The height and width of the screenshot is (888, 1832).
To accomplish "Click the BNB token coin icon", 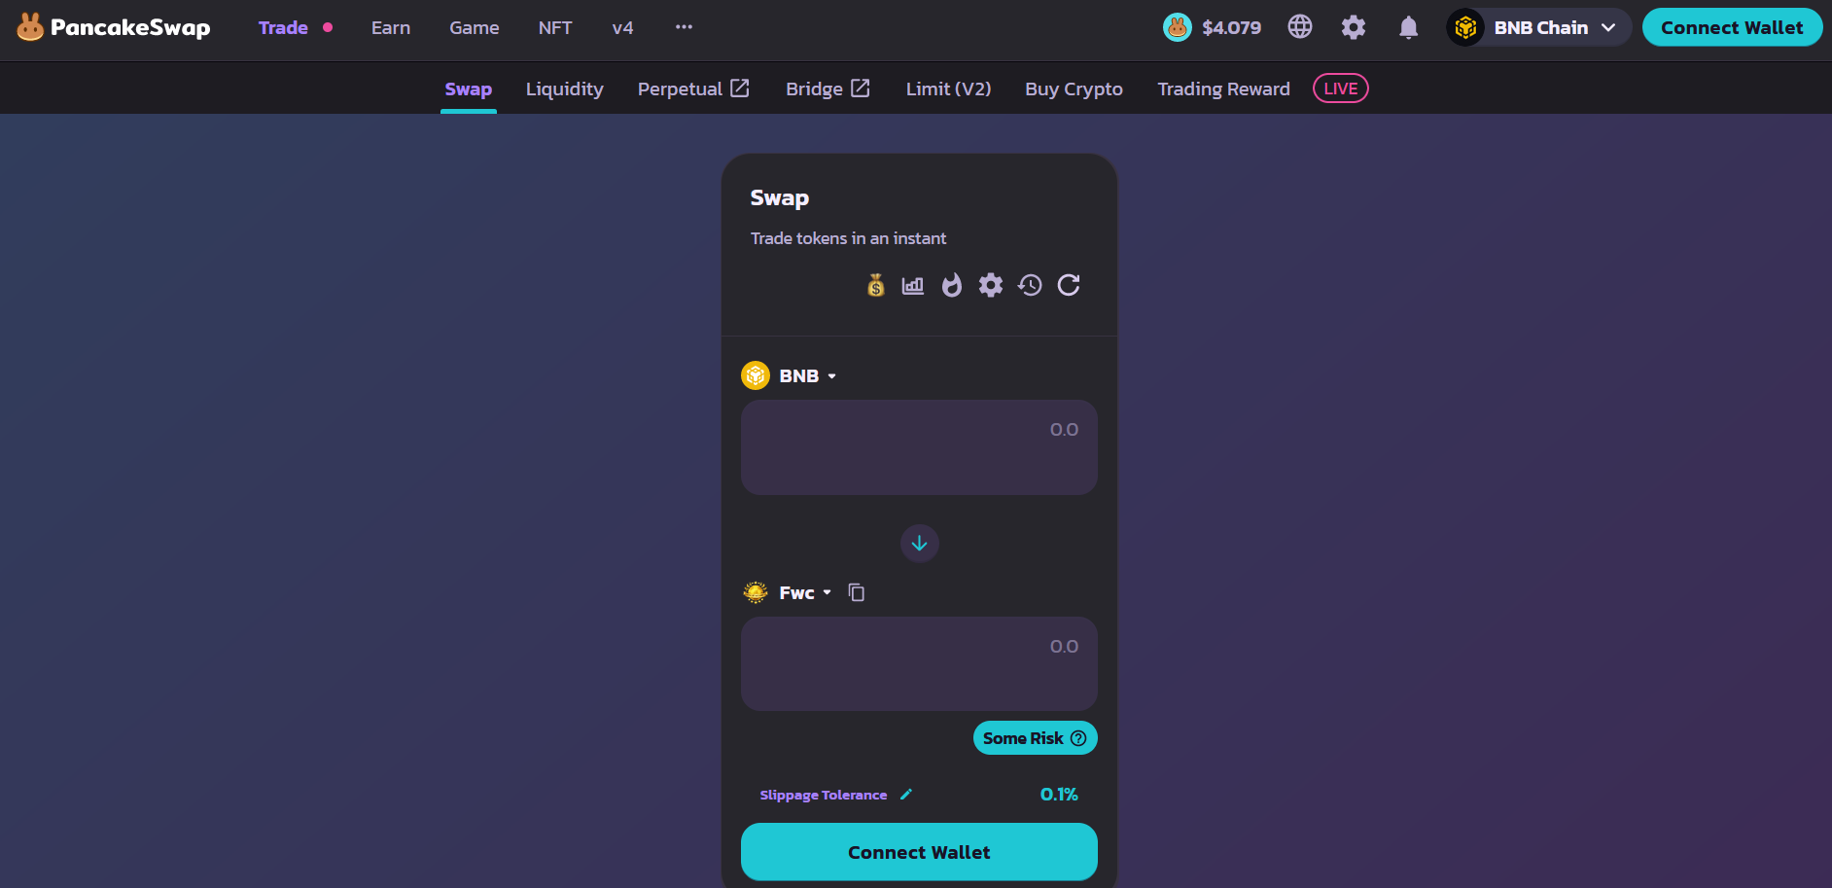I will [756, 375].
